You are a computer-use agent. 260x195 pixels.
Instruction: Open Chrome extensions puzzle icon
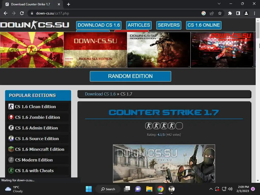[230, 13]
